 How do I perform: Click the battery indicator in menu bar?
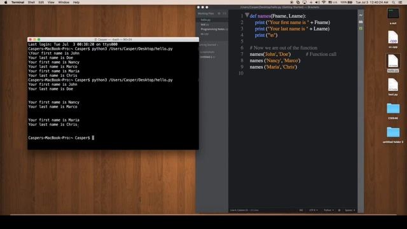[x=347, y=3]
